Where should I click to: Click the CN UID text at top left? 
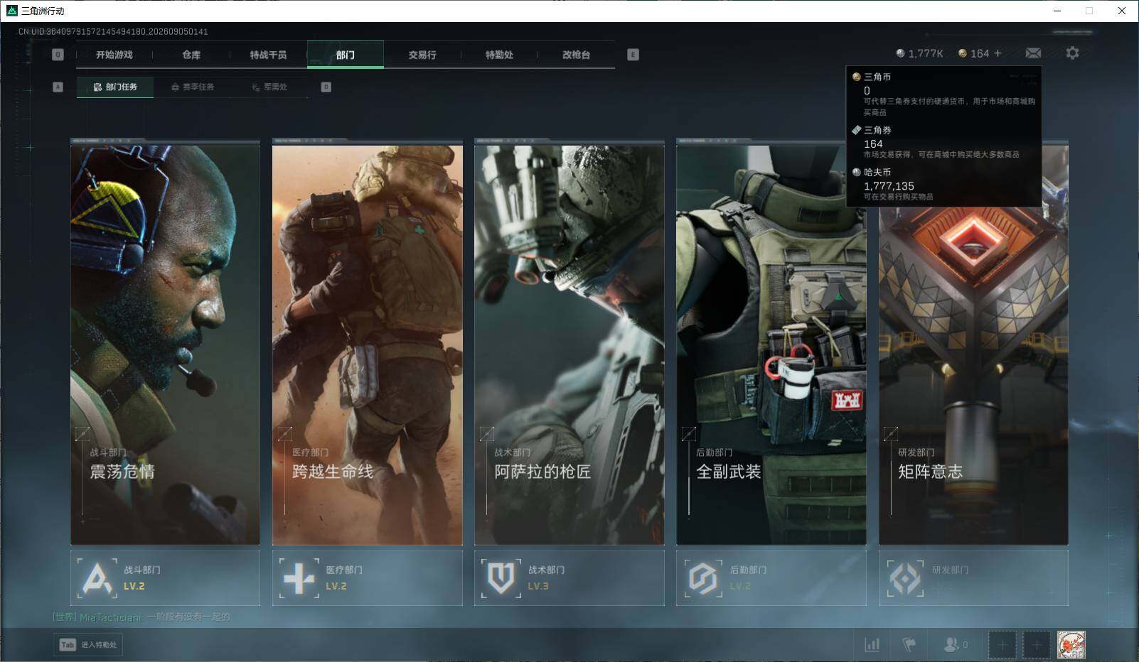pyautogui.click(x=113, y=31)
